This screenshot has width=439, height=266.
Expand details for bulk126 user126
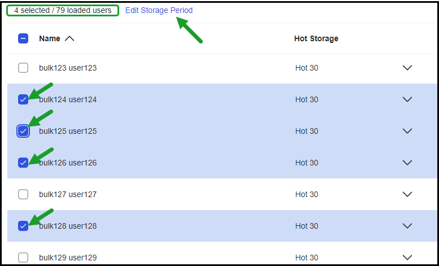[407, 163]
